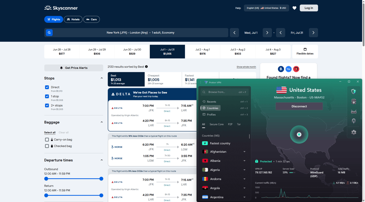Switch to the Hotels tab

[x=73, y=19]
